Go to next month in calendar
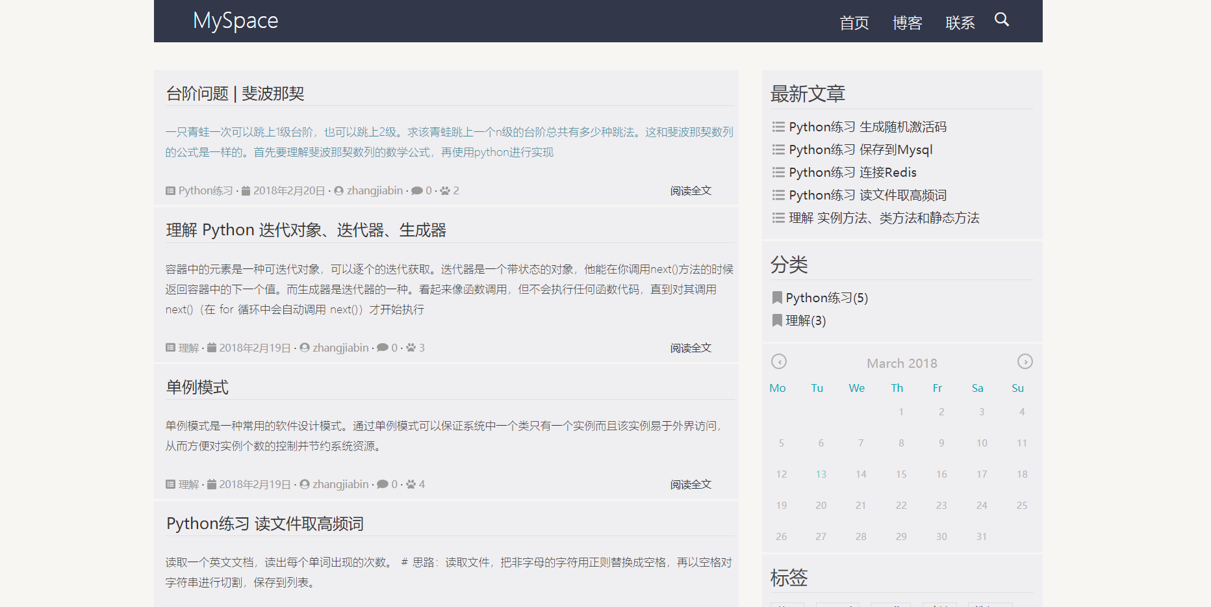Screen dimensions: 1211x607 [x=1025, y=361]
